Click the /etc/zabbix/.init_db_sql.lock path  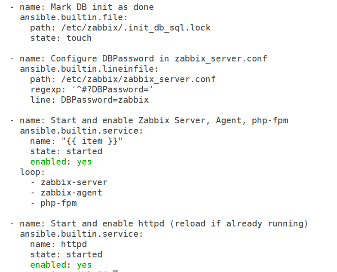pos(136,28)
